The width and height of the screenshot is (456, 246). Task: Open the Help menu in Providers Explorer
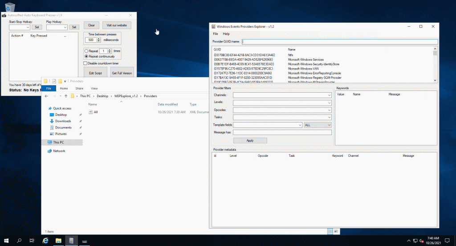coord(226,34)
